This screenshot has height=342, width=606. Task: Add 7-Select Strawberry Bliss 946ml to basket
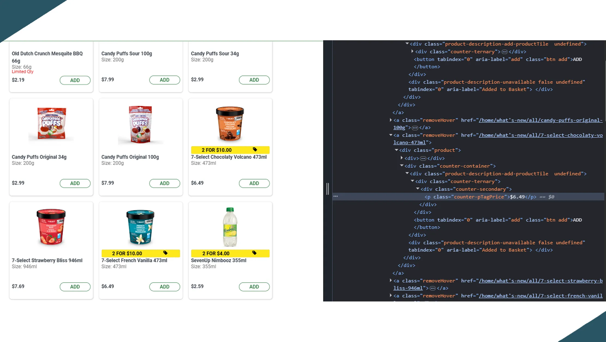75,287
